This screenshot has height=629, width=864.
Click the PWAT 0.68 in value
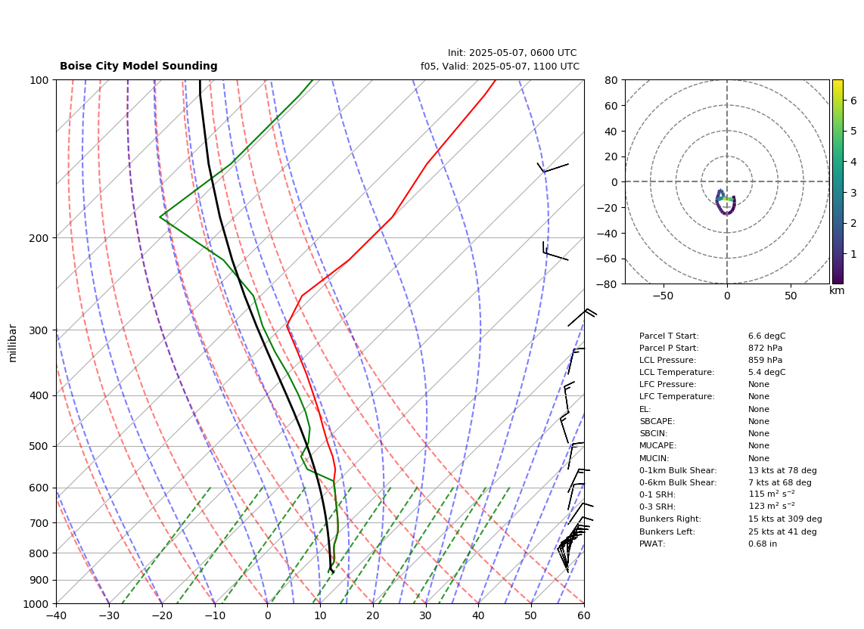(762, 544)
